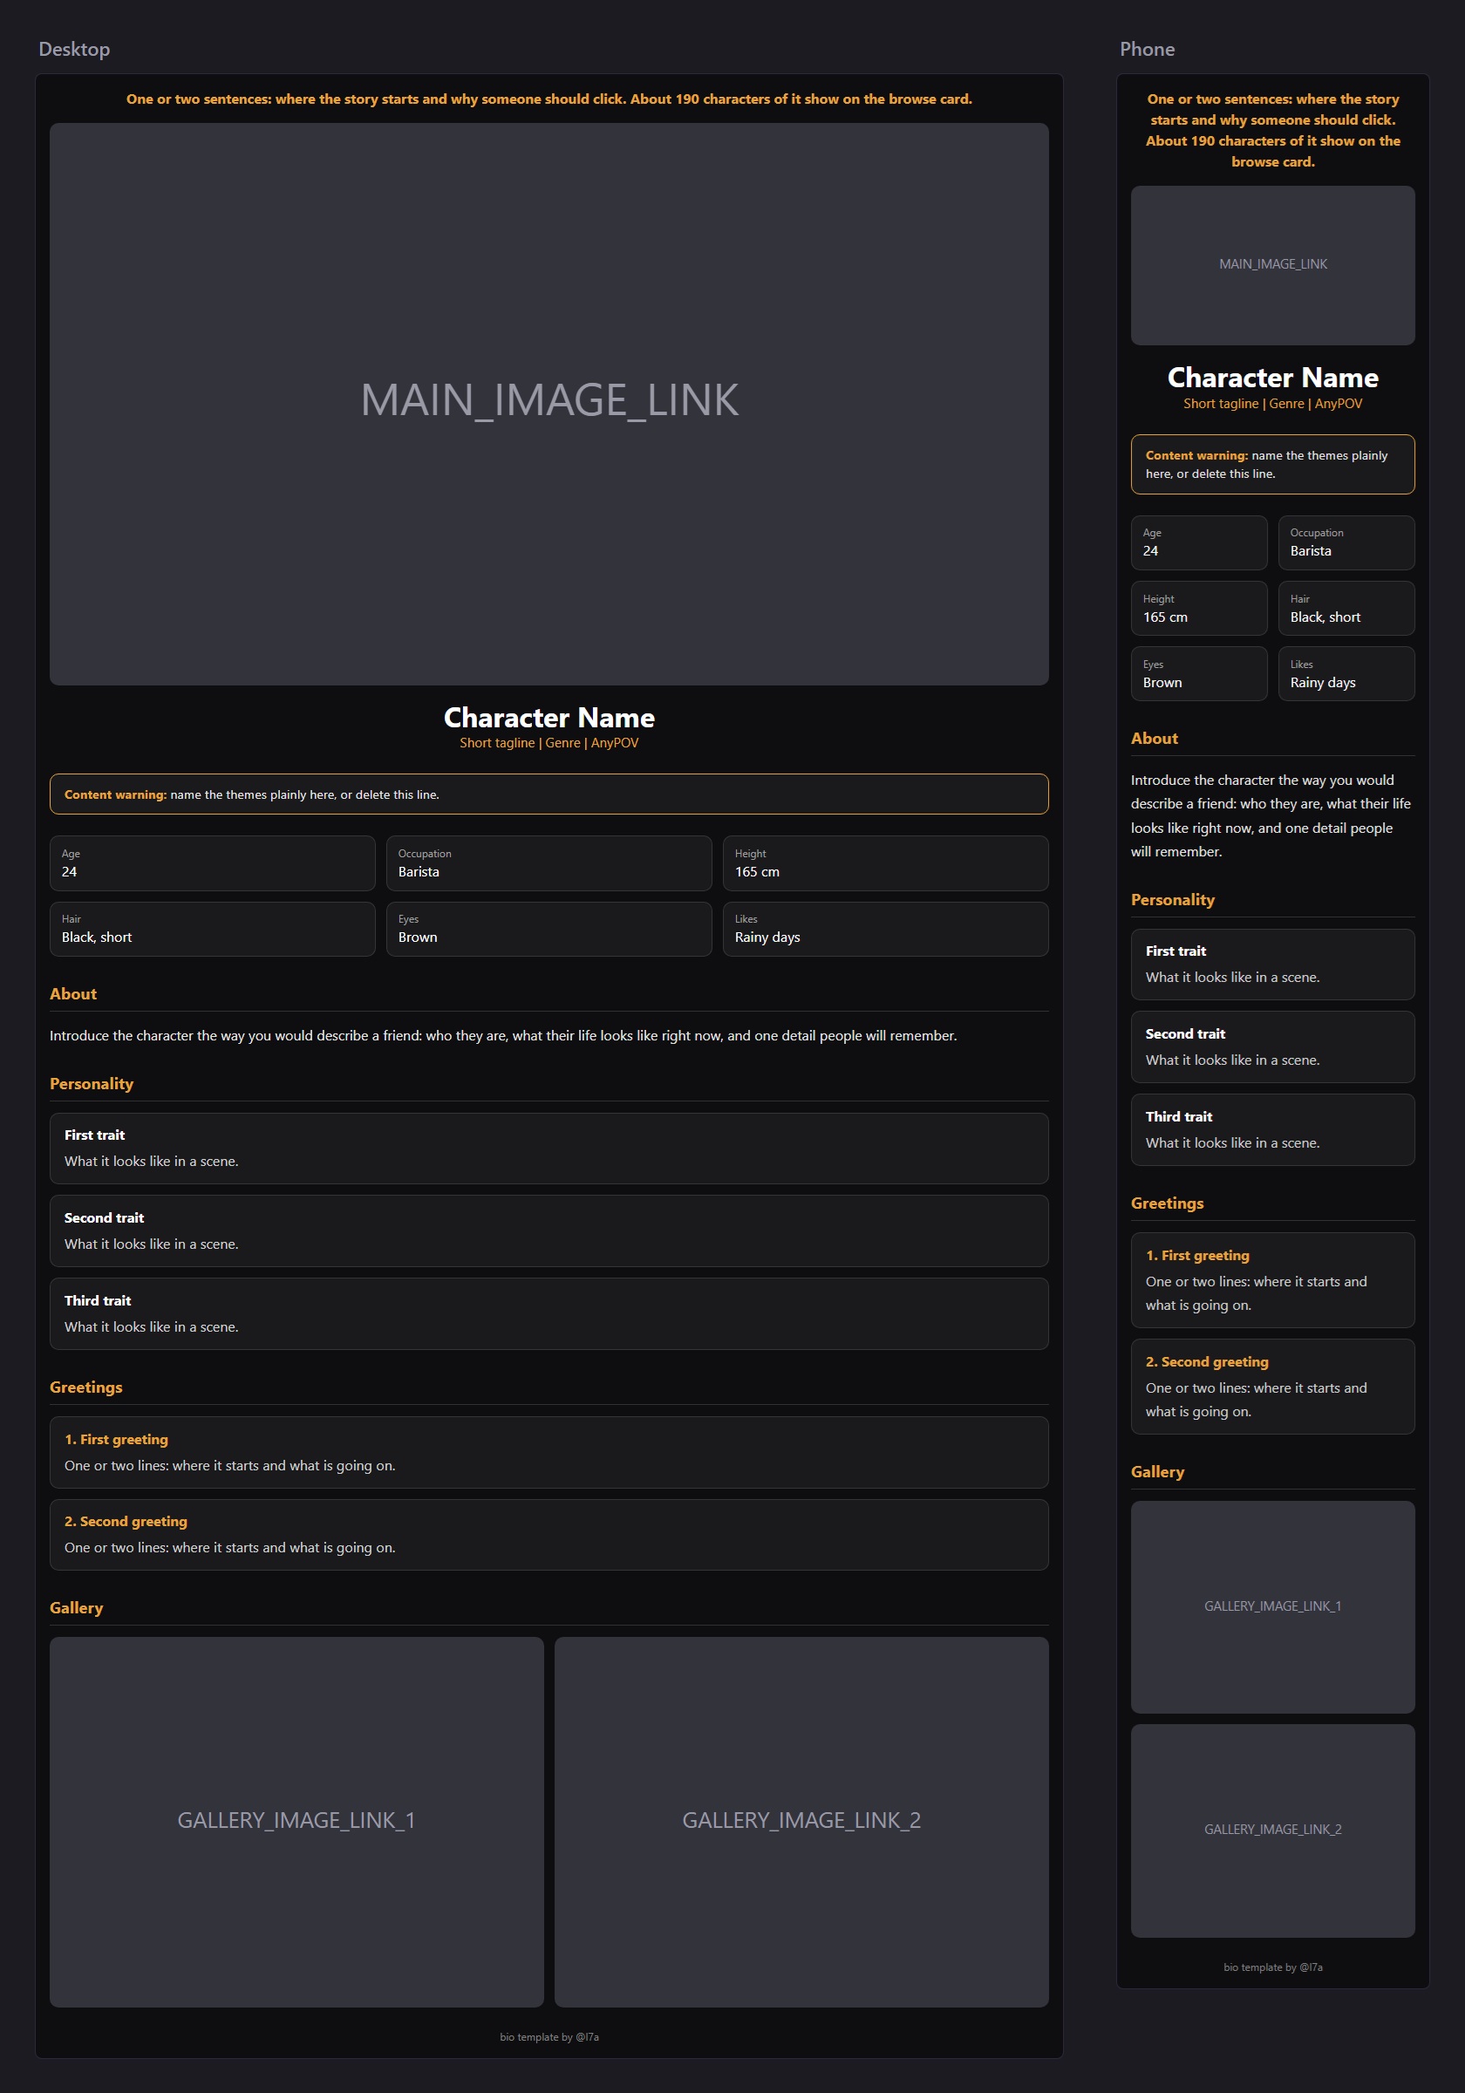Viewport: 1465px width, 2093px height.
Task: Click "Short tagline | Genre | AnyPOV" in Desktop preview
Action: point(549,743)
